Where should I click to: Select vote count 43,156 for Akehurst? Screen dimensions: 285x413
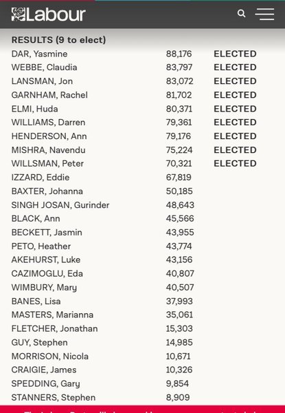pyautogui.click(x=179, y=260)
